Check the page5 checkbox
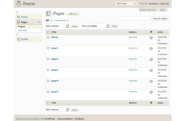The width and height of the screenshot is (184, 121). 48,92
